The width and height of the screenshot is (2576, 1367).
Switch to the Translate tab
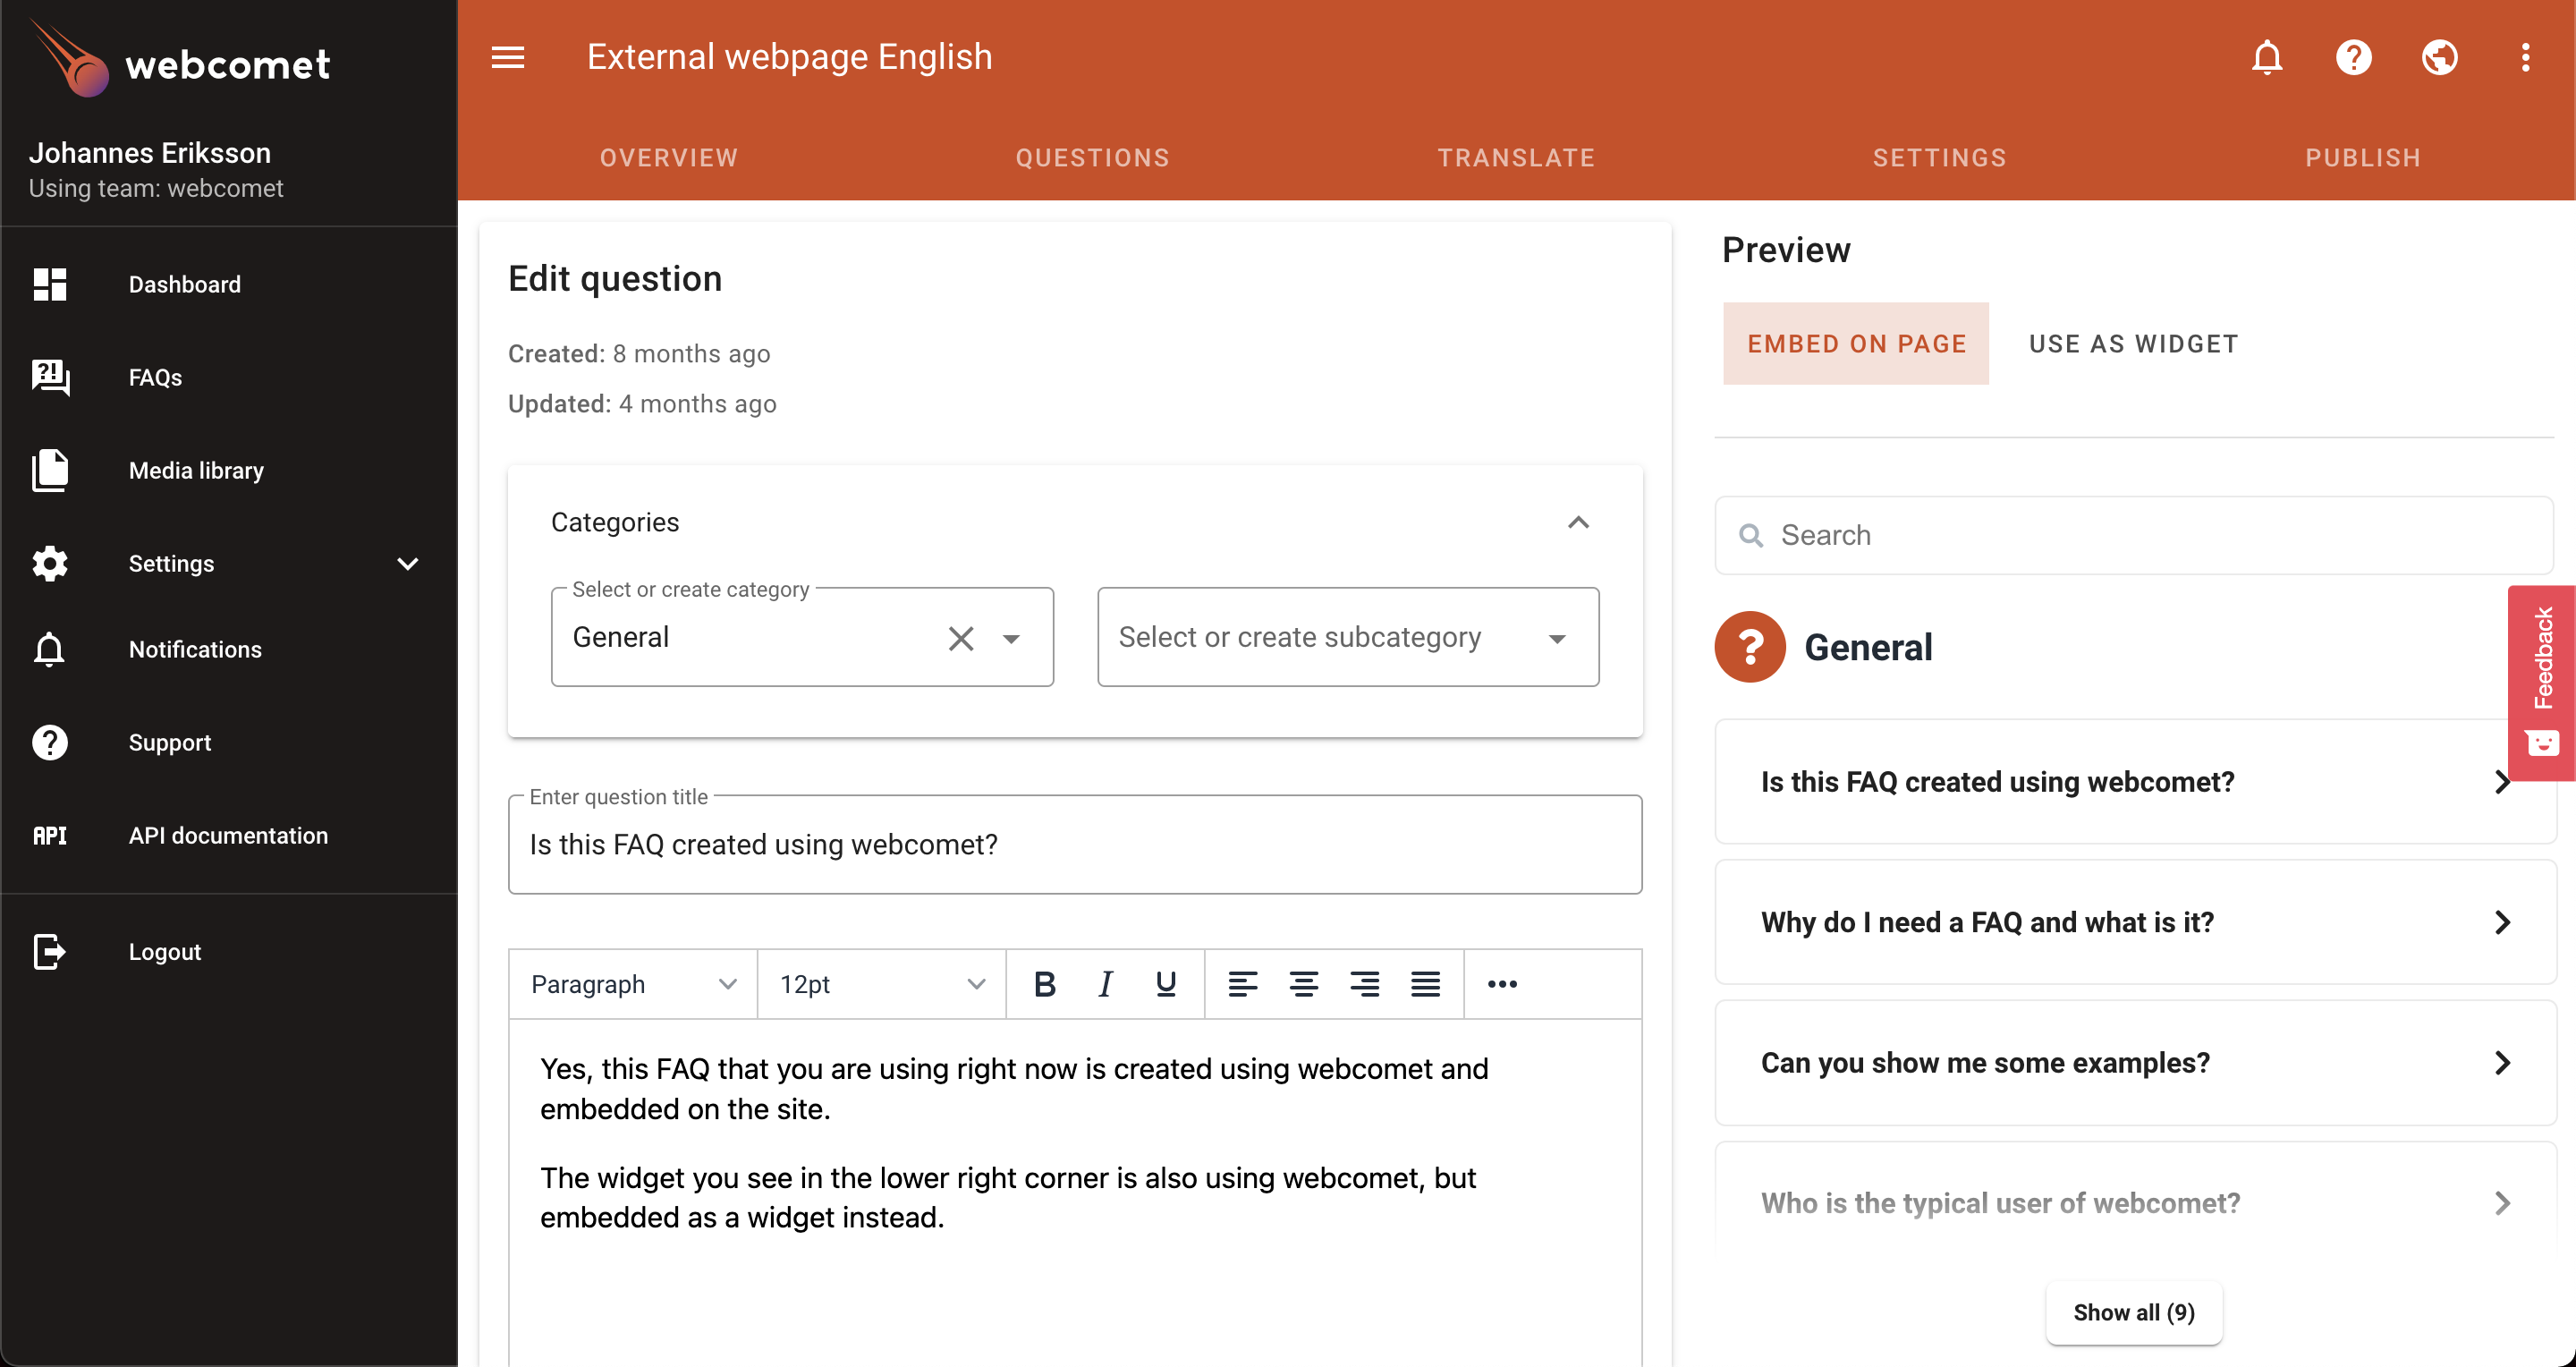point(1516,158)
